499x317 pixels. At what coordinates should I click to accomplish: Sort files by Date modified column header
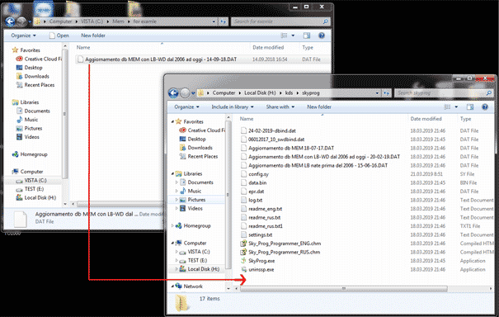point(426,119)
